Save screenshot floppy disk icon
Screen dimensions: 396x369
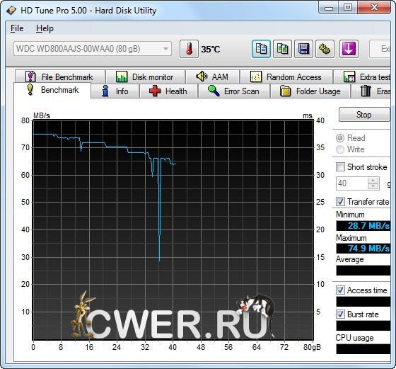pyautogui.click(x=303, y=49)
